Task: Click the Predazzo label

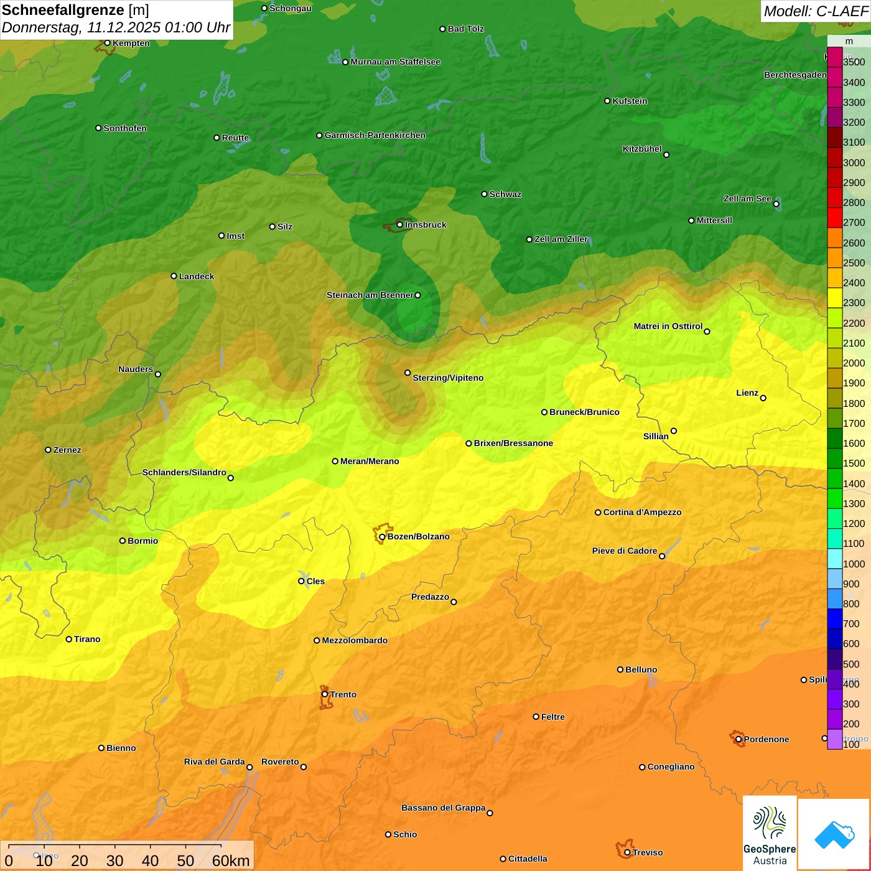Action: pos(430,597)
